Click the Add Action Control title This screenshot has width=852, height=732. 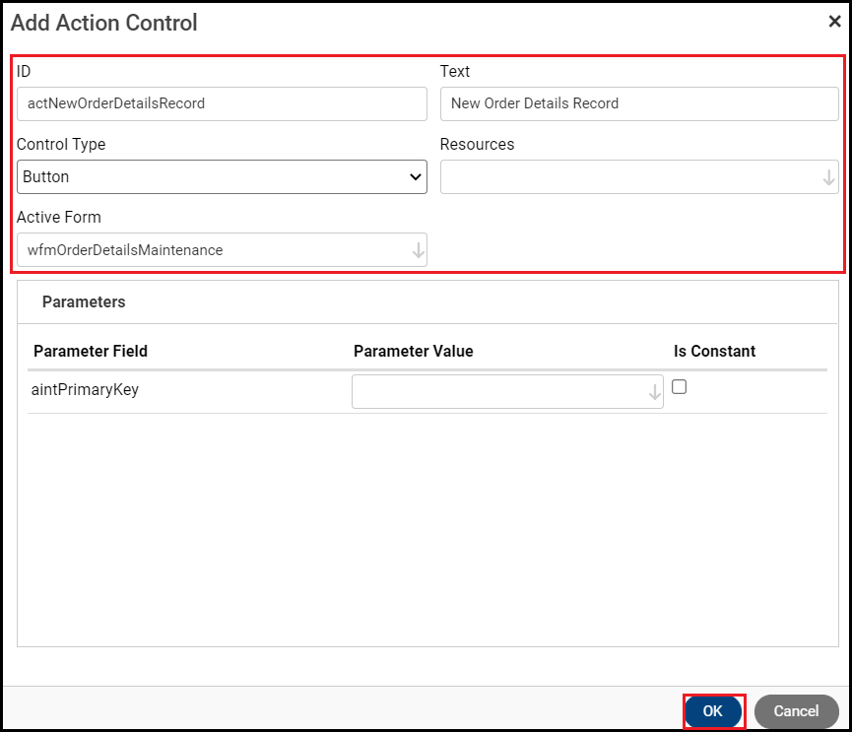click(x=103, y=22)
